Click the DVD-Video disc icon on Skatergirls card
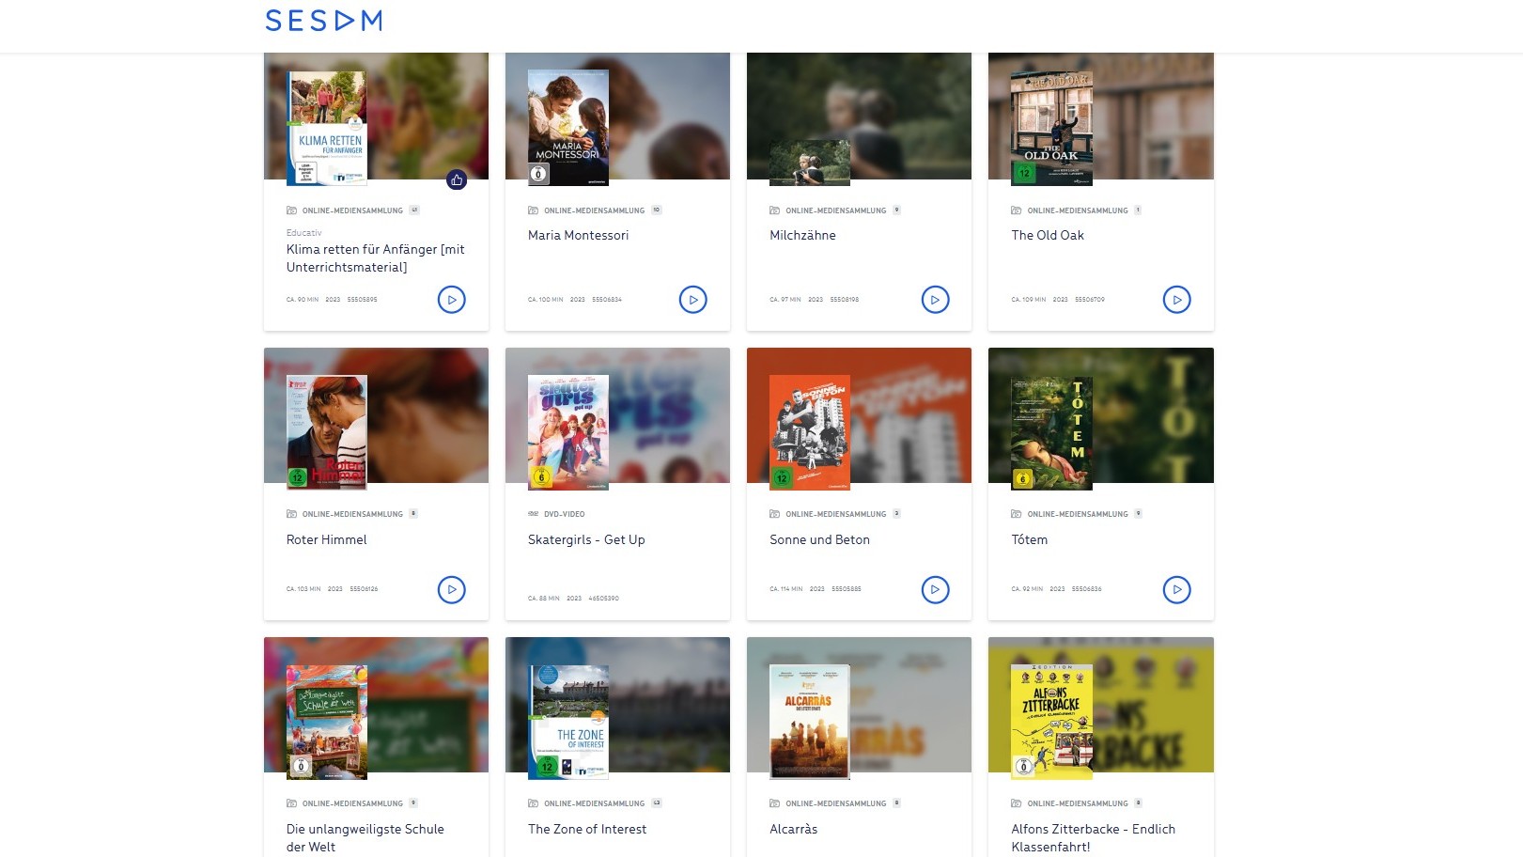 tap(533, 514)
